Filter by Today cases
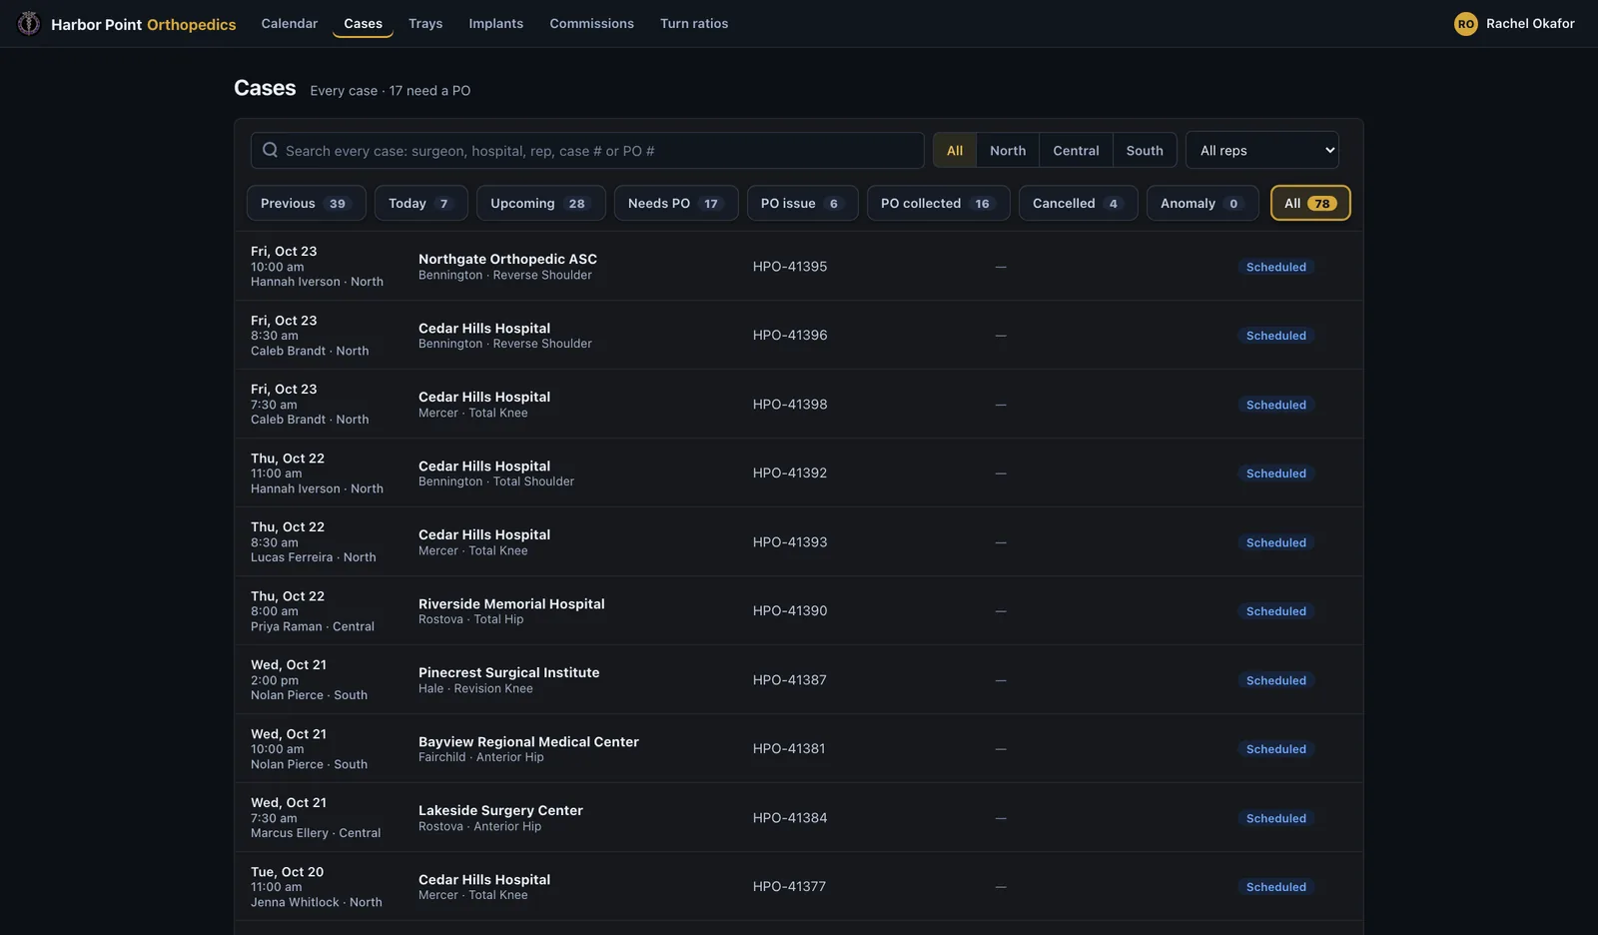 pos(420,203)
